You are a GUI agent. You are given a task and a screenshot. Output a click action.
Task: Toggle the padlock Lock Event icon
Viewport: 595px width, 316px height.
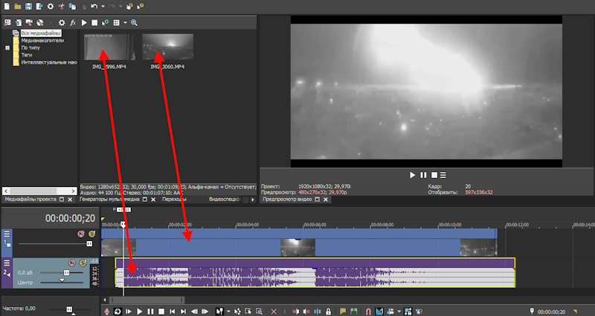(x=328, y=312)
